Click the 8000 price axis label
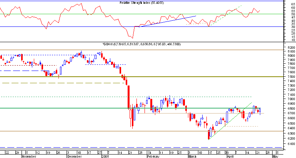 (292, 56)
